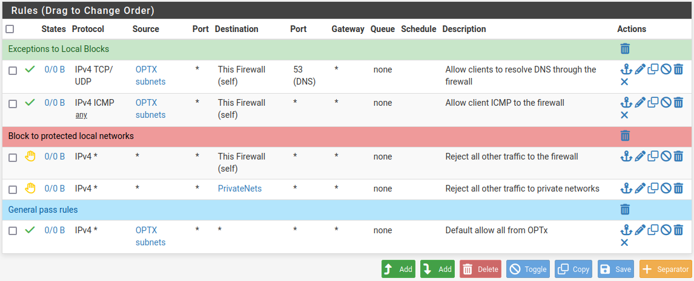Select the IPv4 TCP/UDP DNS rule checkbox

pos(13,71)
